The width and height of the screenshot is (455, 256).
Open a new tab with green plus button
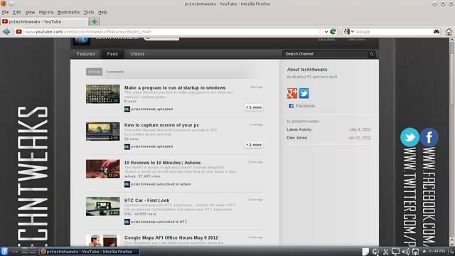point(95,21)
